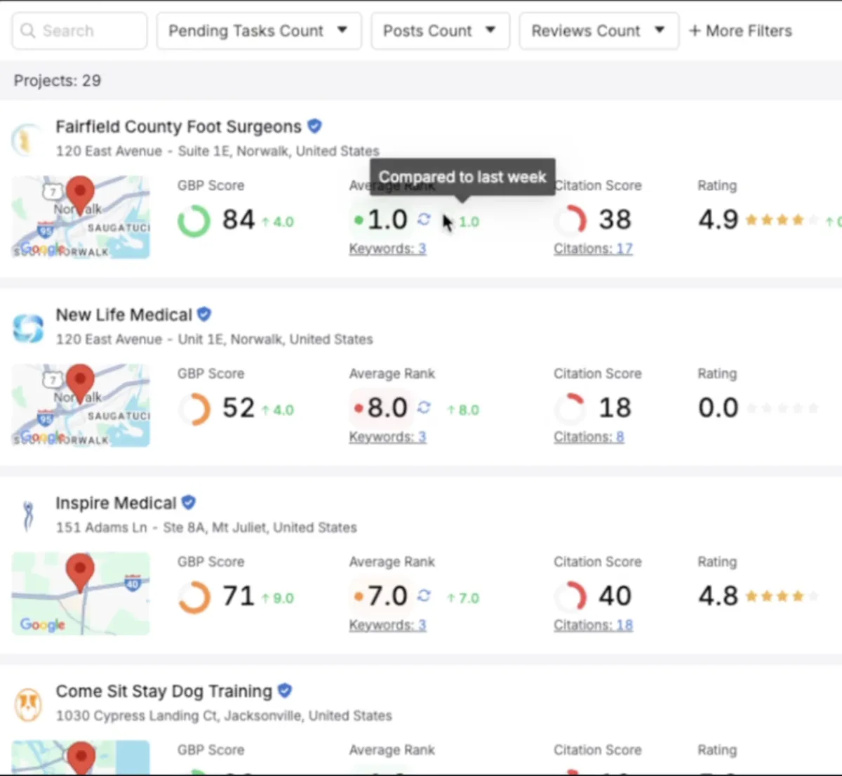
Task: Open the Reviews Count filter dropdown
Action: point(599,31)
